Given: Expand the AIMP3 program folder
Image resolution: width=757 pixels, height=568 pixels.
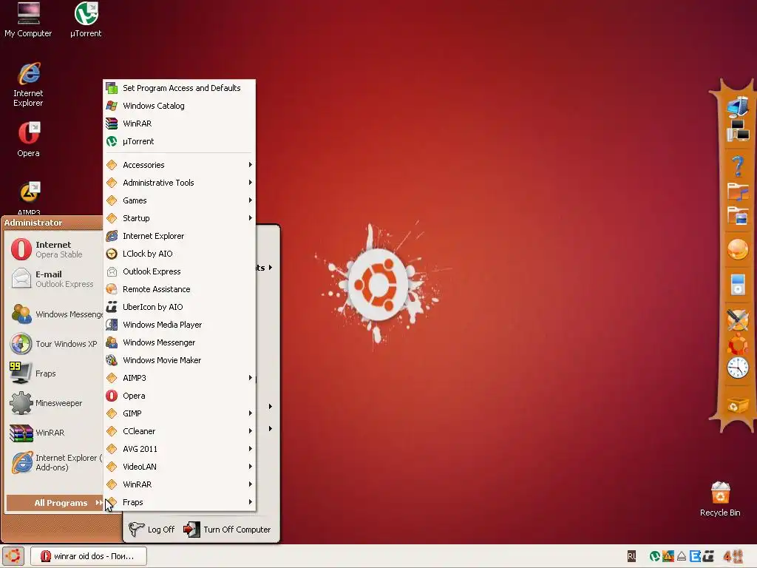Looking at the screenshot, I should click(179, 378).
